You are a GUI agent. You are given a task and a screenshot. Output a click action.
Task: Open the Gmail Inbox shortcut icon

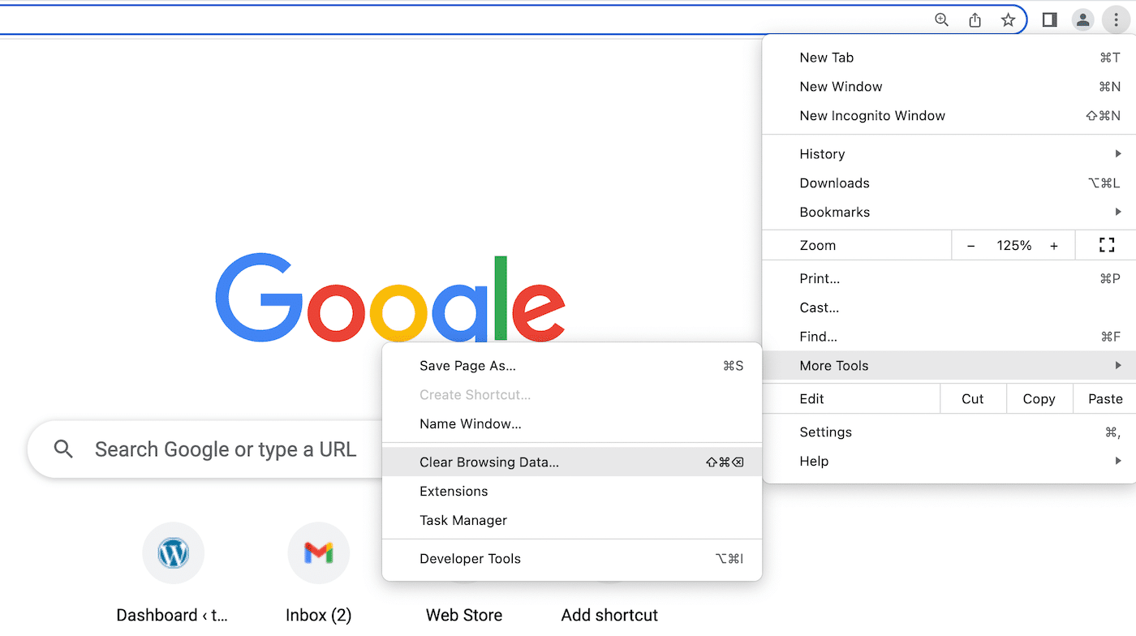tap(318, 552)
